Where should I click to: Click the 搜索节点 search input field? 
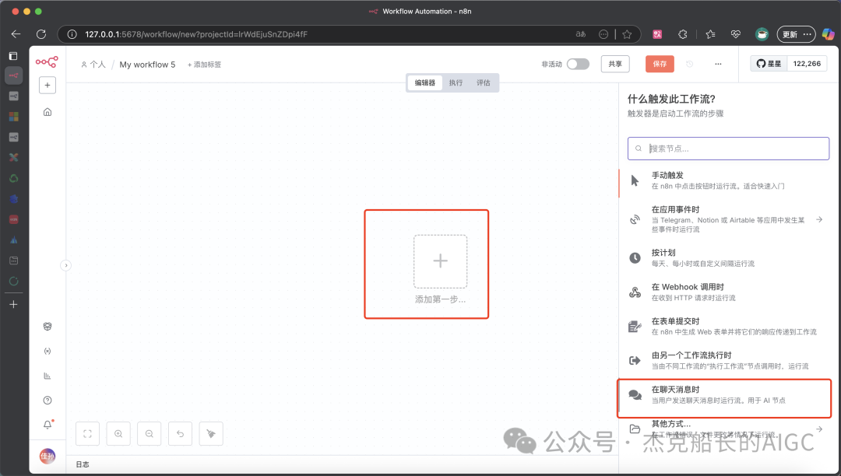728,149
